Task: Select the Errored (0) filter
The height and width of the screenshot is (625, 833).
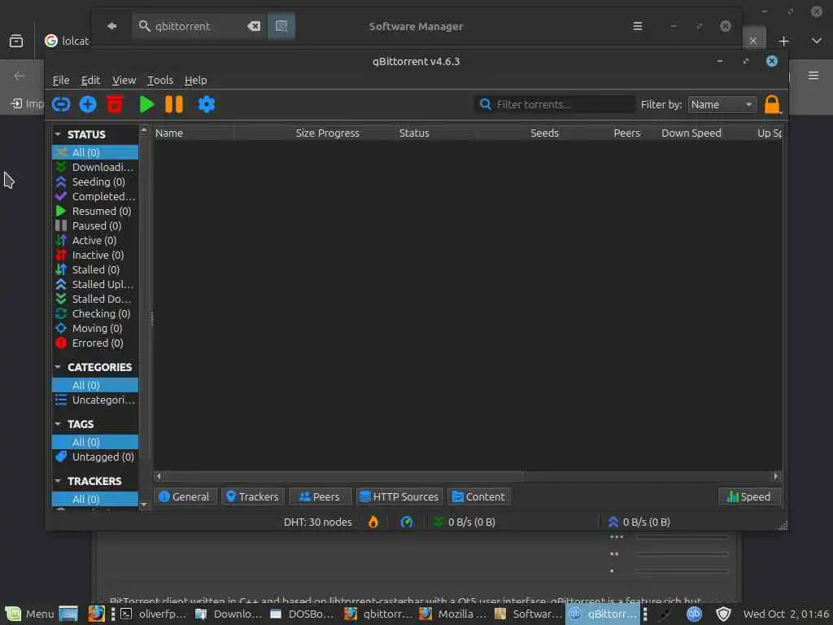Action: pyautogui.click(x=95, y=343)
